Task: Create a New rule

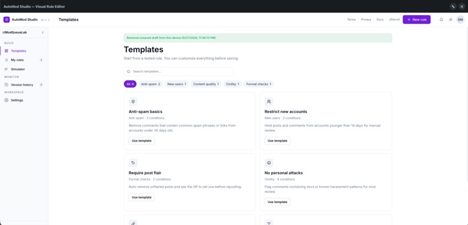Action: tap(417, 20)
